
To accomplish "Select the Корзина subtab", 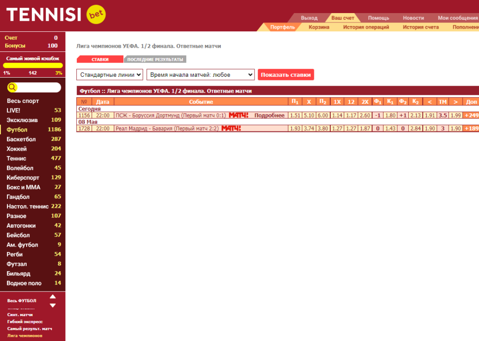I will [319, 27].
